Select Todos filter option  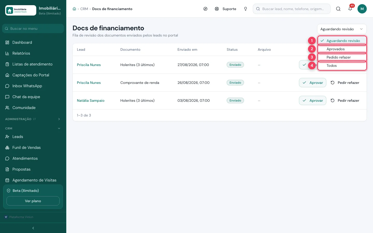pyautogui.click(x=342, y=65)
